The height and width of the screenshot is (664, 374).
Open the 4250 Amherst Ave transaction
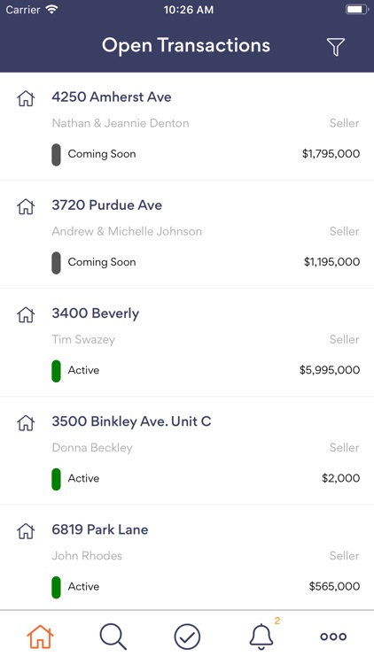click(187, 127)
